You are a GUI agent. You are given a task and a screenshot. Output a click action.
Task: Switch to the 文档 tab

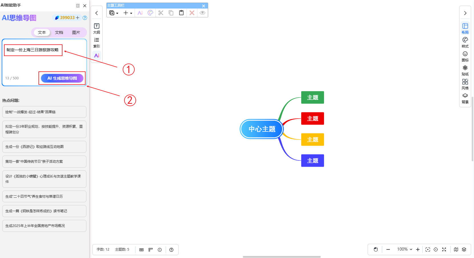[x=59, y=32]
